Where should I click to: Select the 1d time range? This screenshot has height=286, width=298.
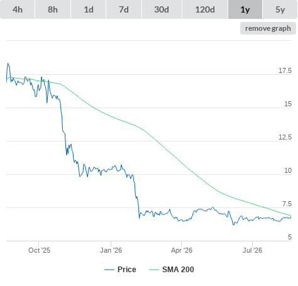coord(89,9)
